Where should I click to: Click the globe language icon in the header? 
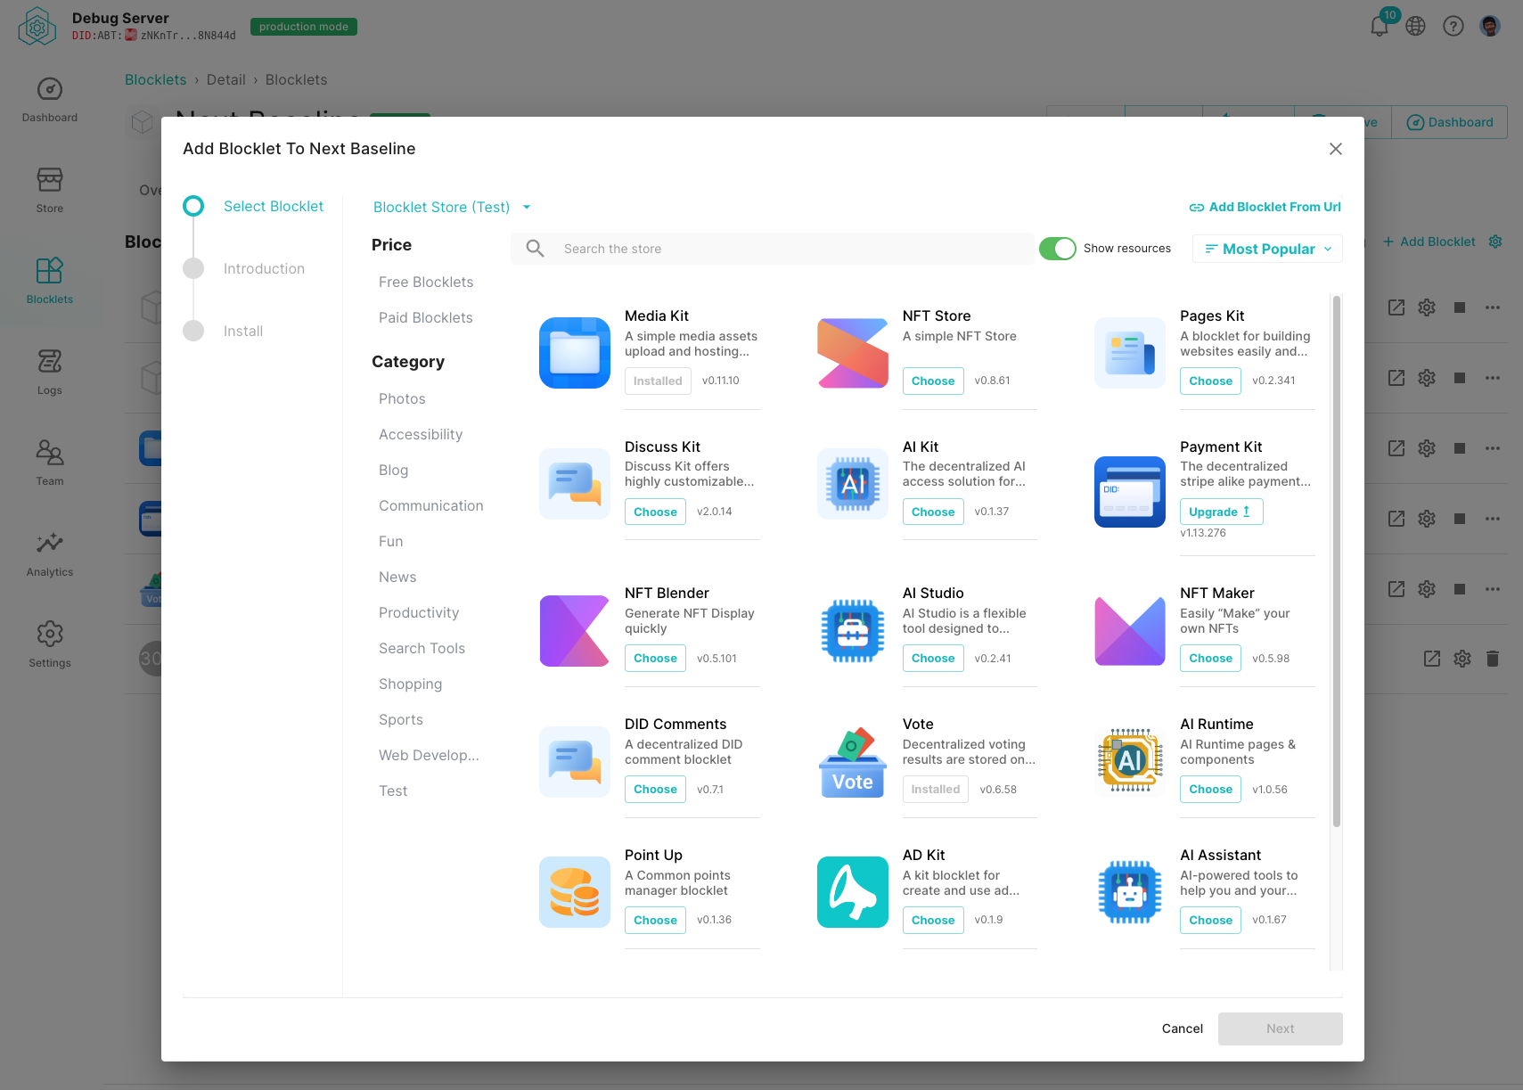pyautogui.click(x=1416, y=26)
